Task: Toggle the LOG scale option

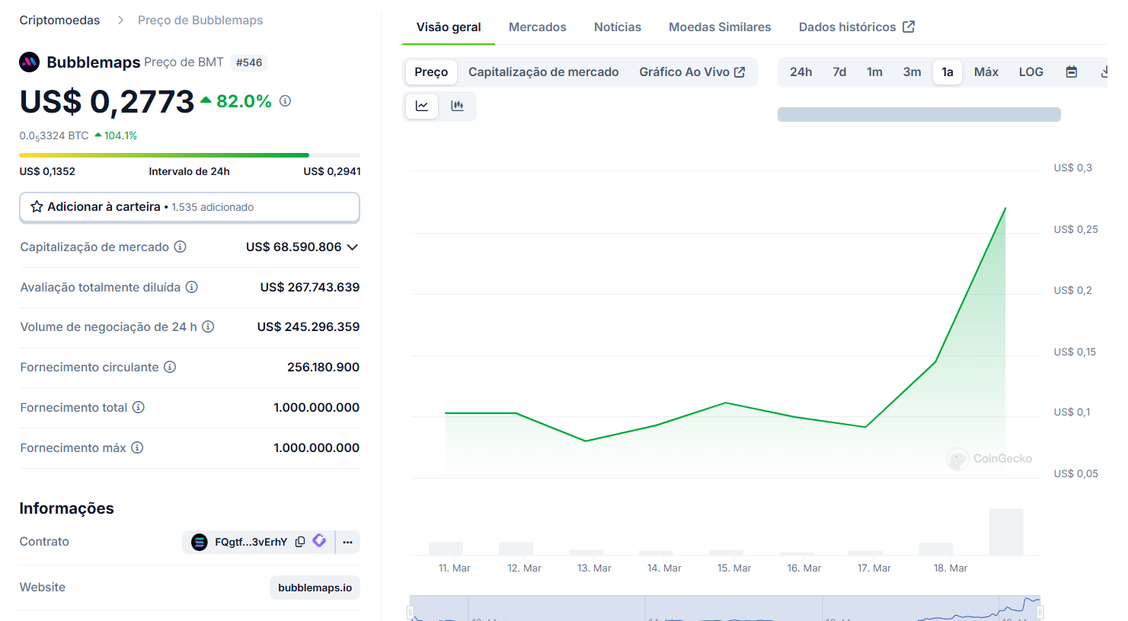Action: [1031, 72]
